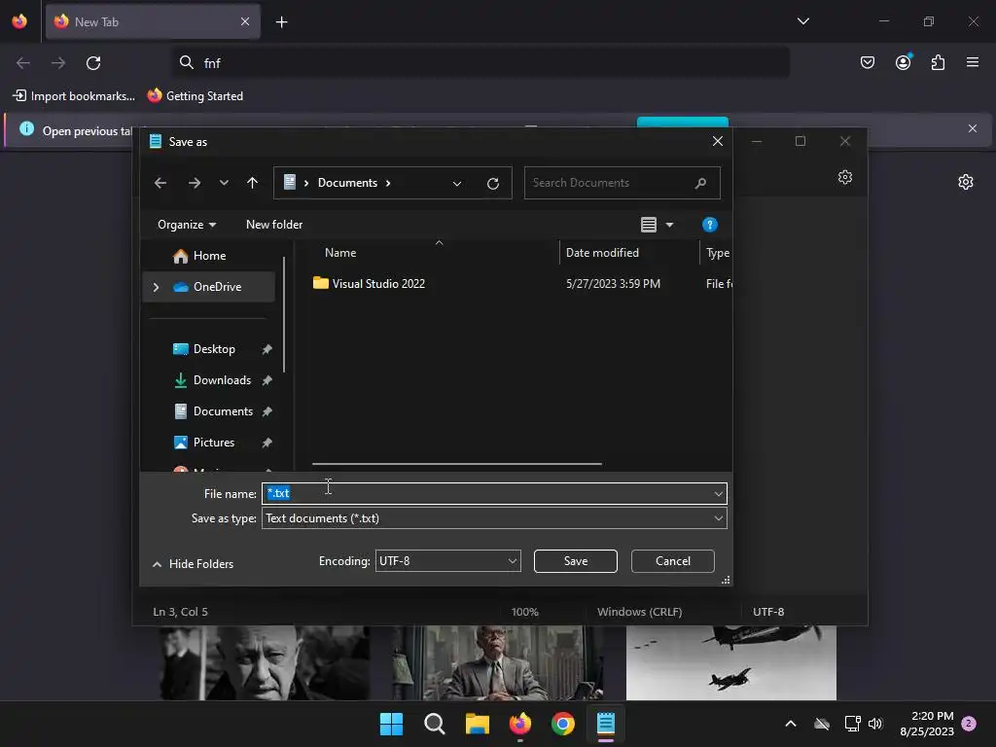List all Firefox tabs dropdown
The image size is (996, 747).
(802, 21)
